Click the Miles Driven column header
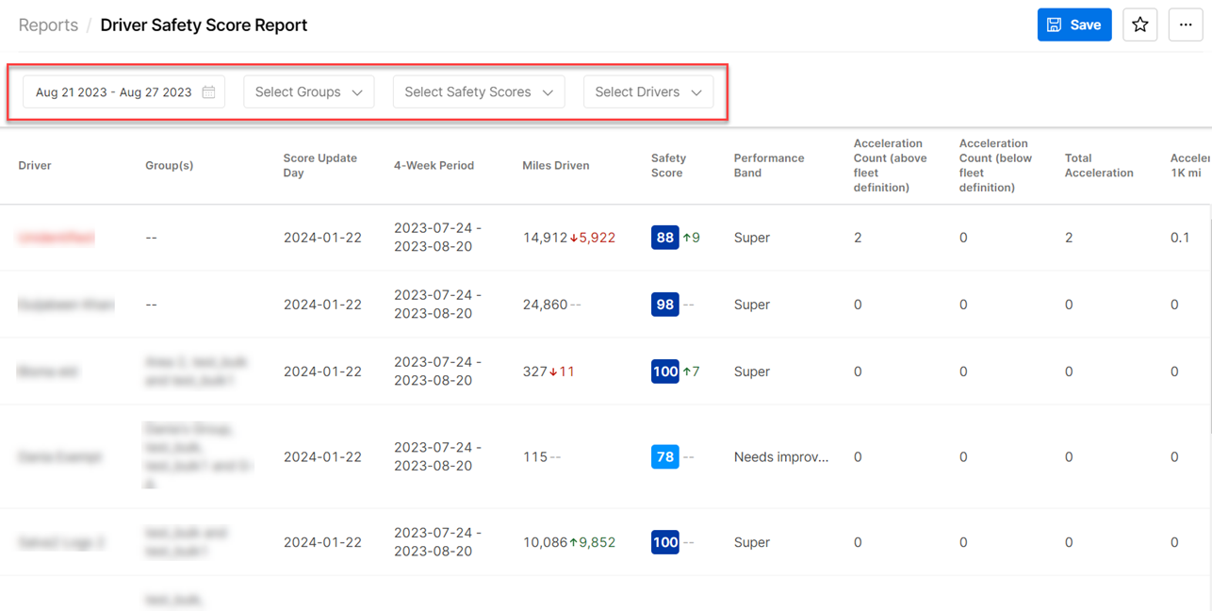 click(555, 166)
